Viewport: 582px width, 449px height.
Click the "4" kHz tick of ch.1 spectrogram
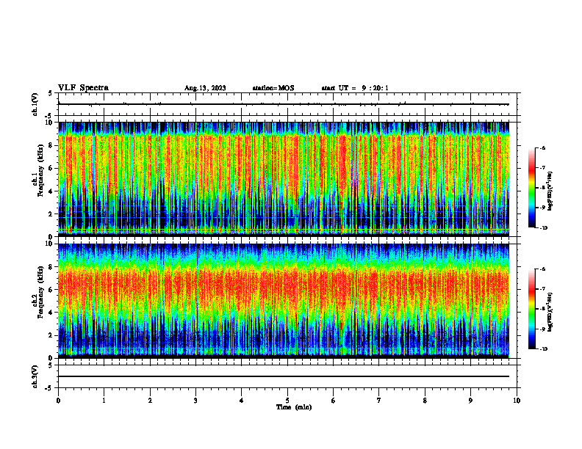51,191
